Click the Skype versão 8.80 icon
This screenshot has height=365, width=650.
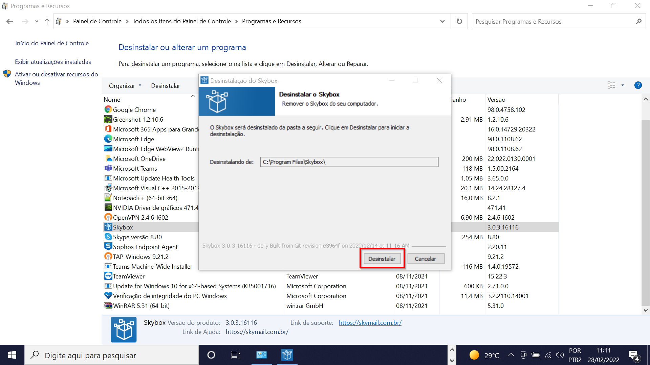point(108,237)
